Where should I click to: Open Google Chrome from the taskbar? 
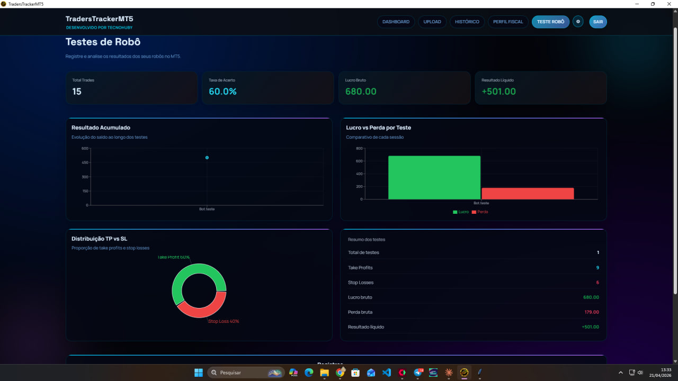tap(340, 373)
